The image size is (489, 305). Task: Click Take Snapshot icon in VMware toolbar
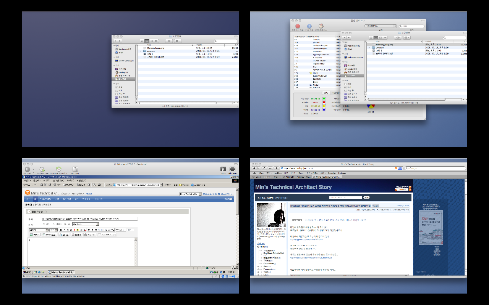42,169
